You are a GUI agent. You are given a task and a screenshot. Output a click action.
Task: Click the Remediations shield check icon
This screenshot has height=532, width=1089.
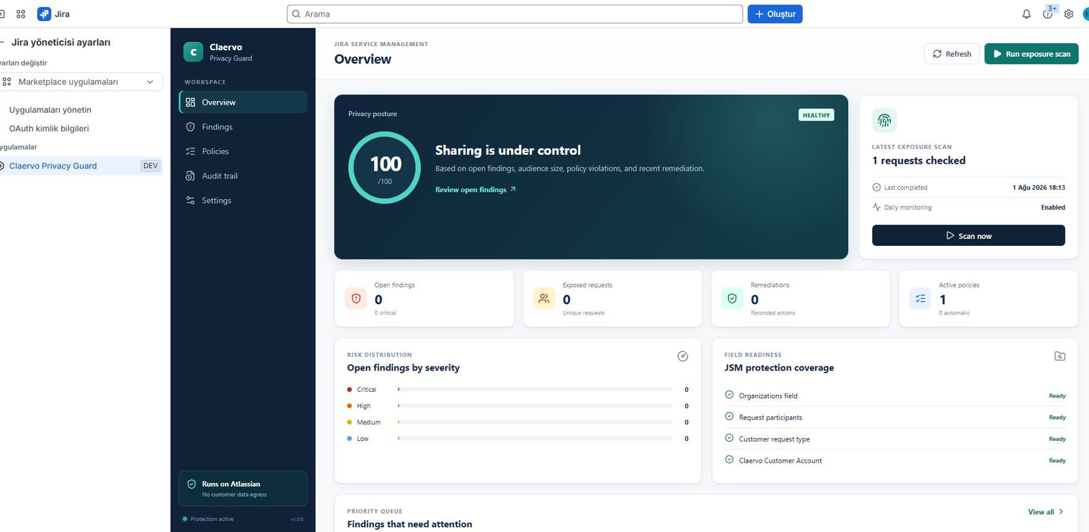click(x=732, y=299)
